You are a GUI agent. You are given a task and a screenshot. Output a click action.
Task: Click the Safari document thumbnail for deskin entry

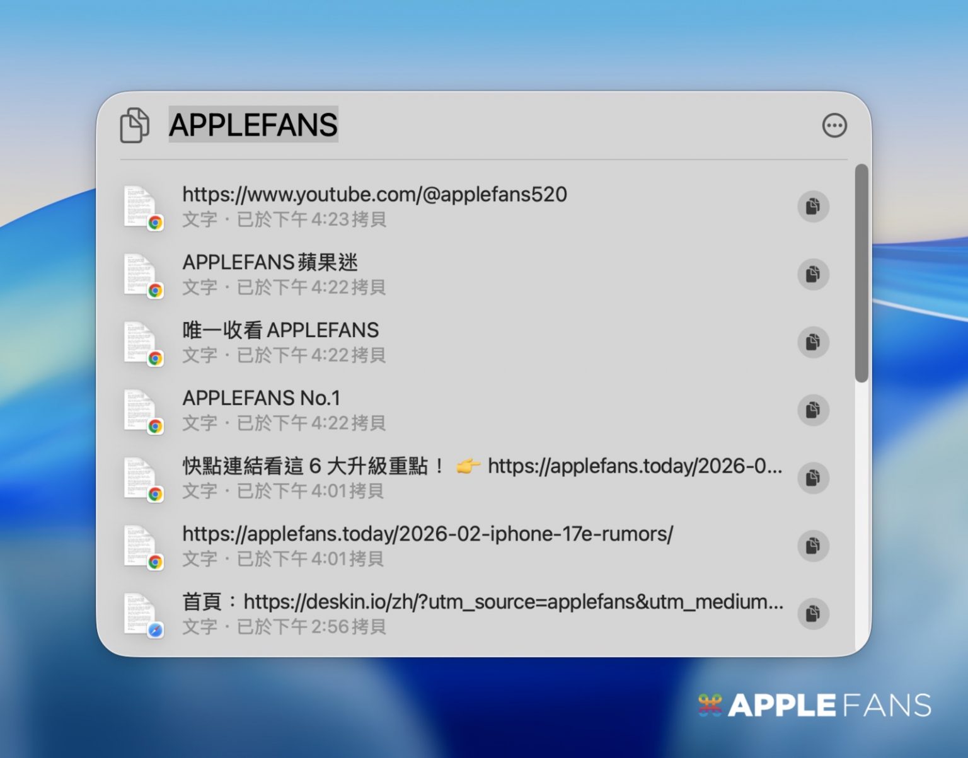click(x=141, y=614)
